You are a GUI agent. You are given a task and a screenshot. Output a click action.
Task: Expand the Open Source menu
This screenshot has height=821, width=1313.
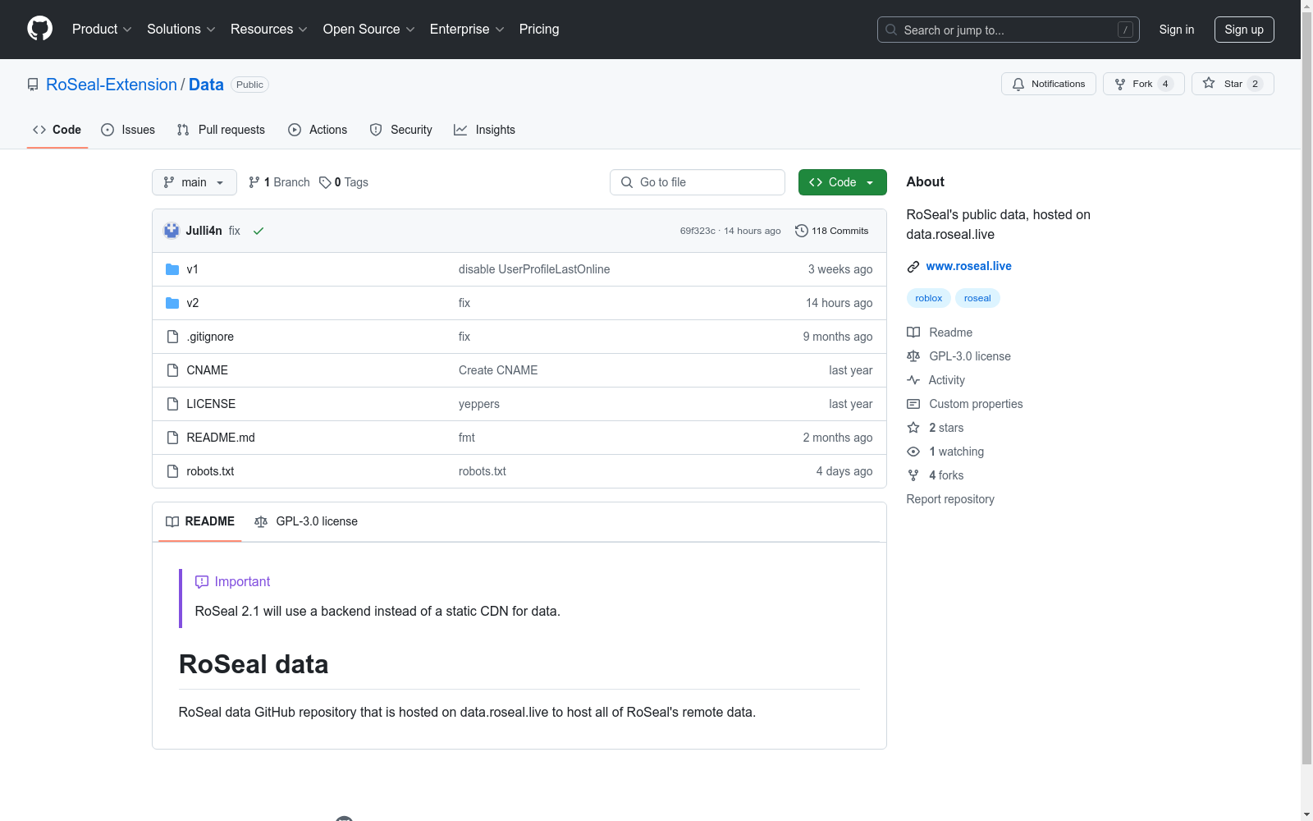[x=369, y=29]
